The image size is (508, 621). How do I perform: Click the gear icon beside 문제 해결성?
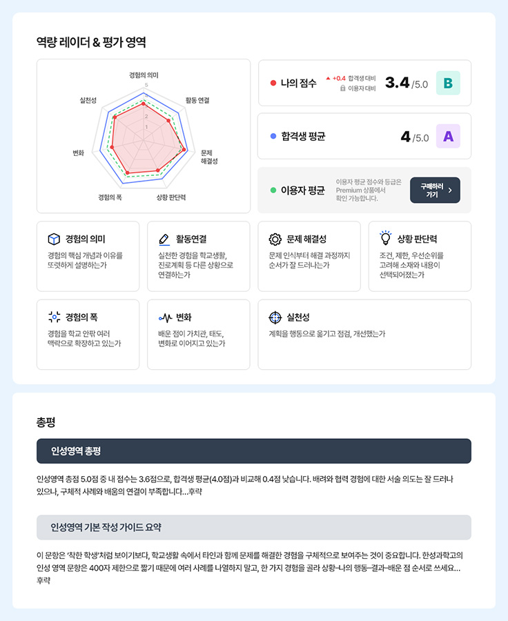pos(275,239)
